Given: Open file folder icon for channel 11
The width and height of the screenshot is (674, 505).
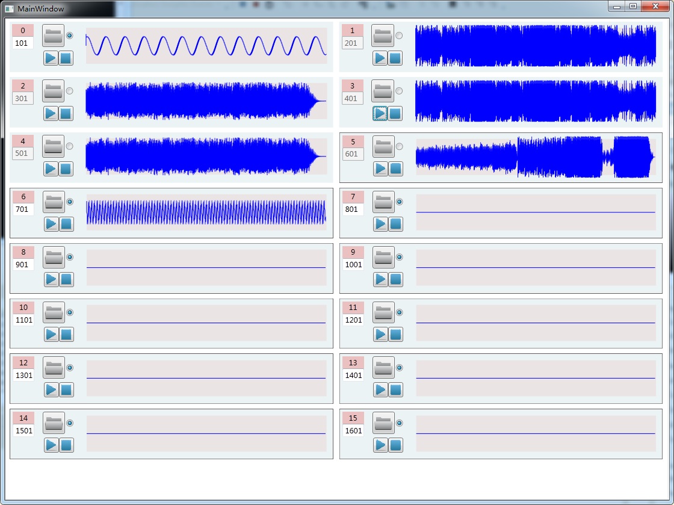Looking at the screenshot, I should (383, 312).
